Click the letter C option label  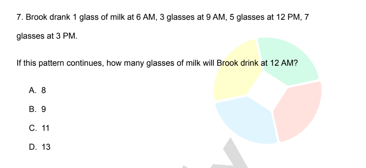33,128
